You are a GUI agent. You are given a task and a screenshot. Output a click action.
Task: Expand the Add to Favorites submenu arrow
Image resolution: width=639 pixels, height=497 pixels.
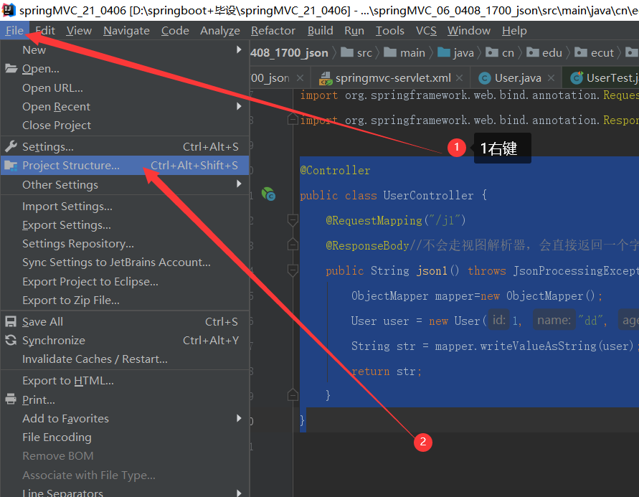(239, 418)
